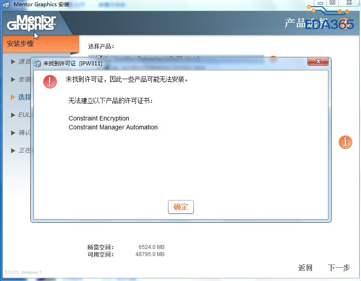Viewport: 361px width, 281px height.
Task: Click the 安装步骤 header tab
Action: (41, 44)
